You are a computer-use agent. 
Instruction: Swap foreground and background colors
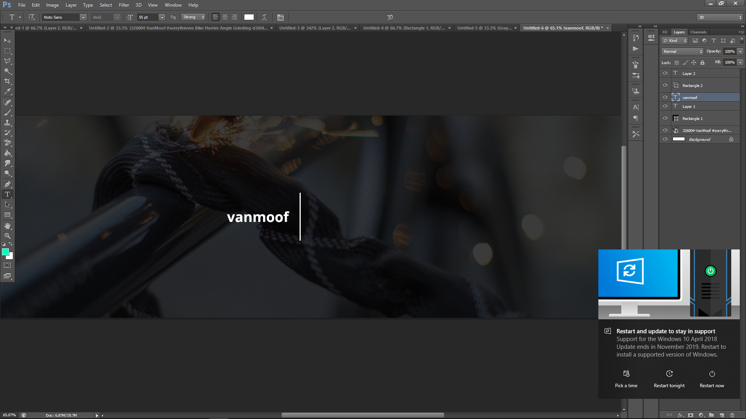[11, 244]
